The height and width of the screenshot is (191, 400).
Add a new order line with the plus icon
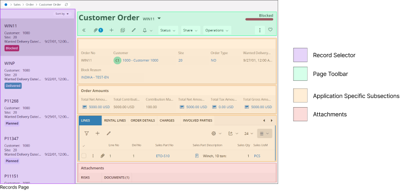pos(97,133)
